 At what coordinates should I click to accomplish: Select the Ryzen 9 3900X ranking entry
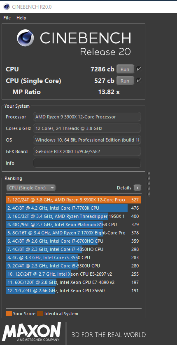pos(73,200)
